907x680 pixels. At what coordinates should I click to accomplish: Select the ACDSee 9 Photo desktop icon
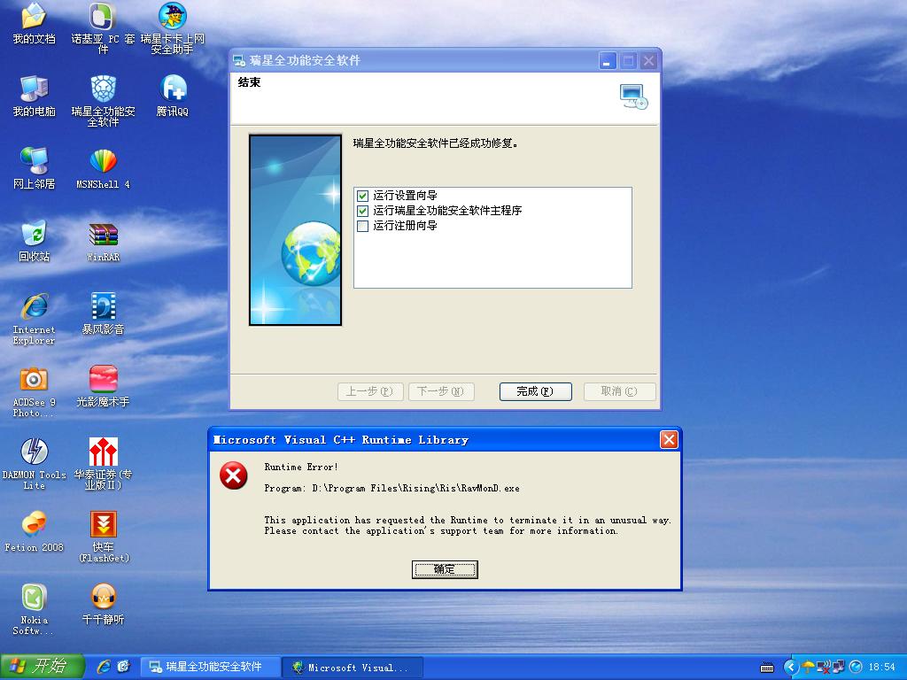[x=35, y=392]
